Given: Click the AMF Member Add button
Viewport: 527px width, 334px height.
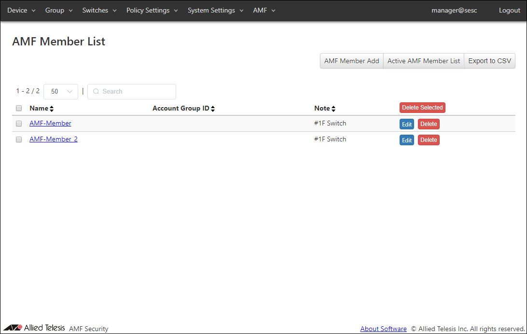Looking at the screenshot, I should 351,61.
